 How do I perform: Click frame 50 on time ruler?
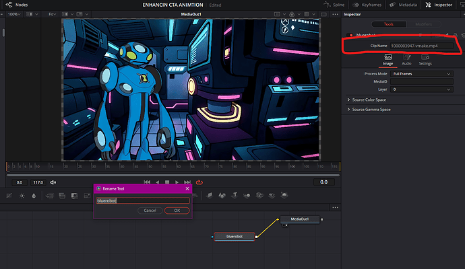150,166
